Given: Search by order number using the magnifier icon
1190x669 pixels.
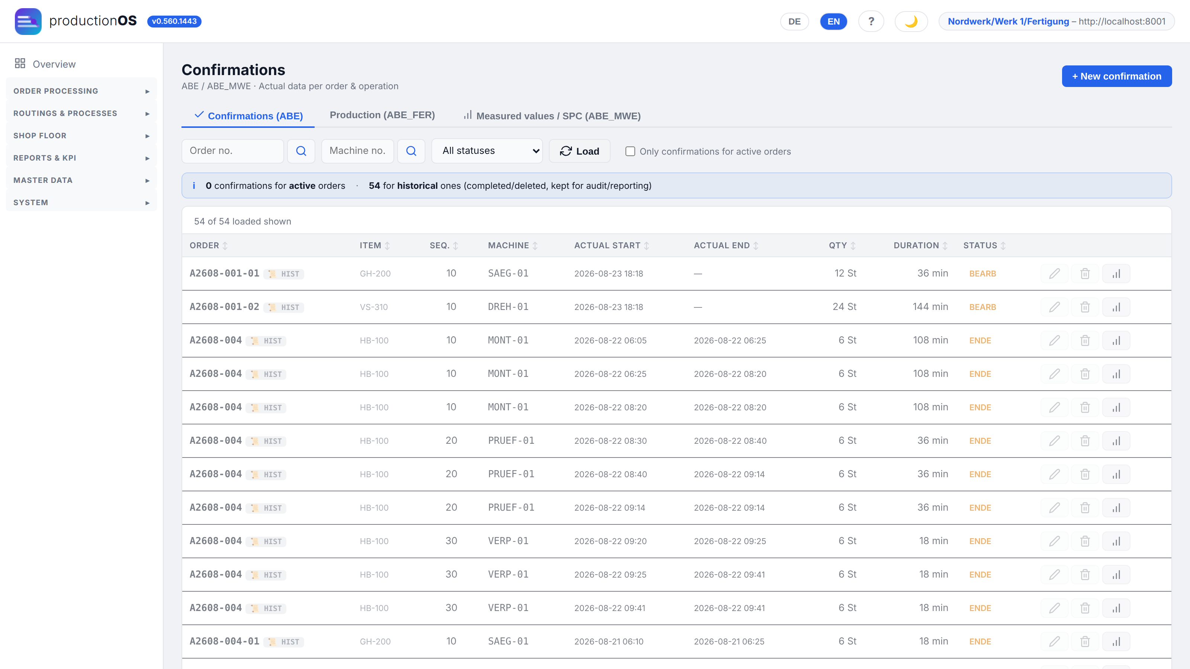Looking at the screenshot, I should [x=301, y=151].
